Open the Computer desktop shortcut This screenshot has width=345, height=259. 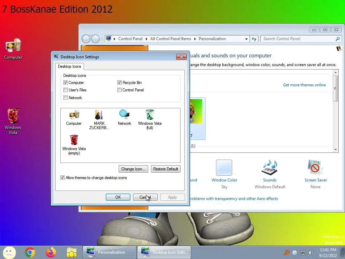coord(13,49)
